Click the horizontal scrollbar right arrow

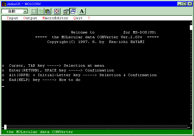[x=189, y=127]
